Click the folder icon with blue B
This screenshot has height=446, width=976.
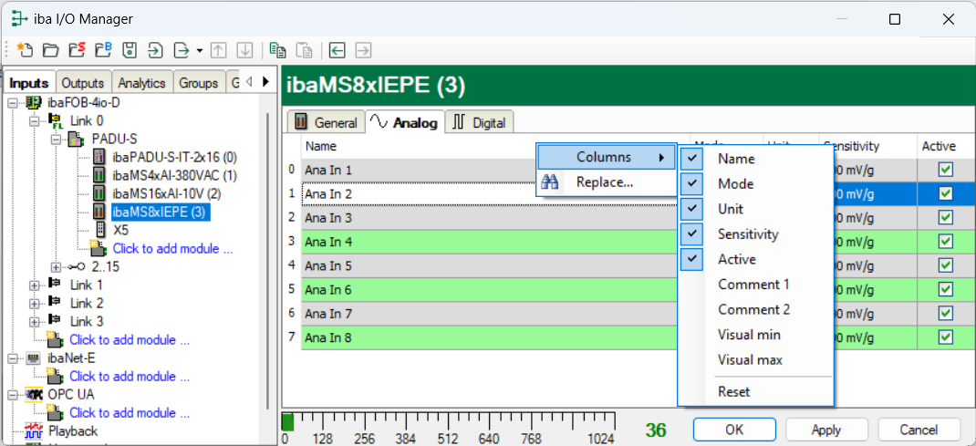pyautogui.click(x=103, y=50)
